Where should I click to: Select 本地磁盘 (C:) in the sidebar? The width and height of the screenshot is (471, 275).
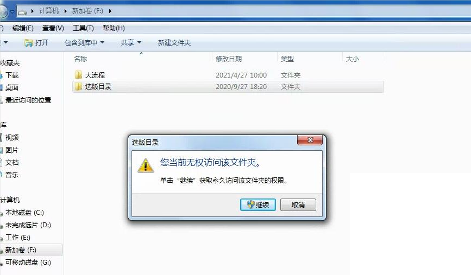click(x=24, y=213)
